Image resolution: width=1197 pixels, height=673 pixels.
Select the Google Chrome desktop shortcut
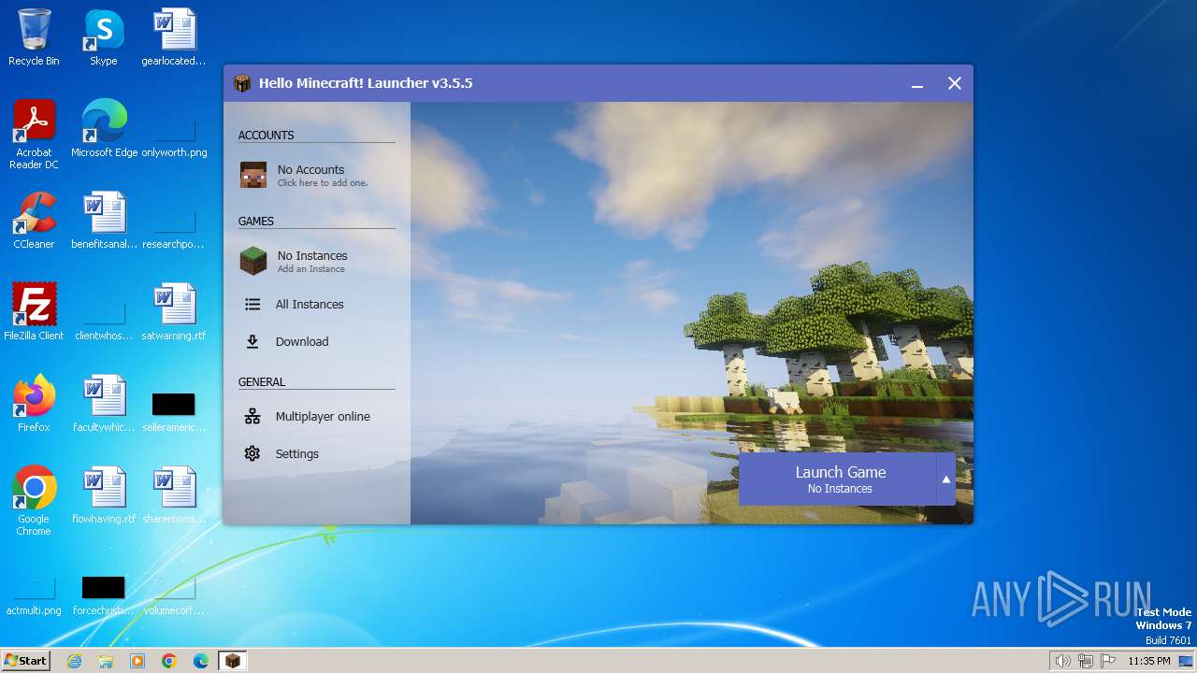34,501
